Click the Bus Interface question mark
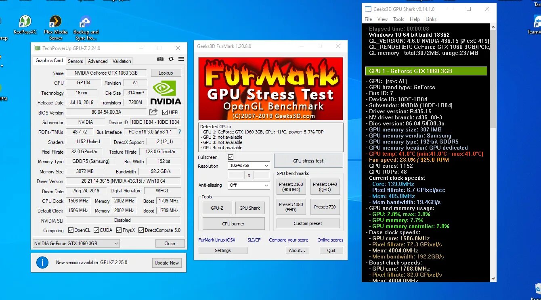This screenshot has height=300, width=541. tap(180, 132)
